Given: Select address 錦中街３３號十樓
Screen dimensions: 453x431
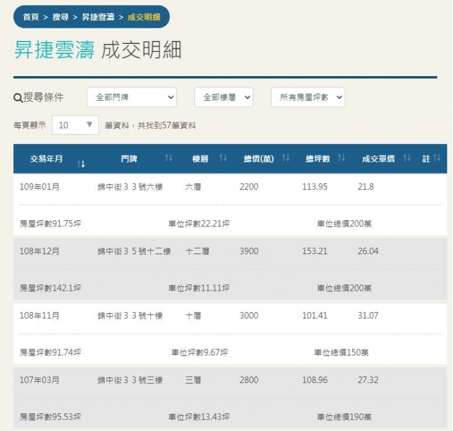Looking at the screenshot, I should click(130, 316).
